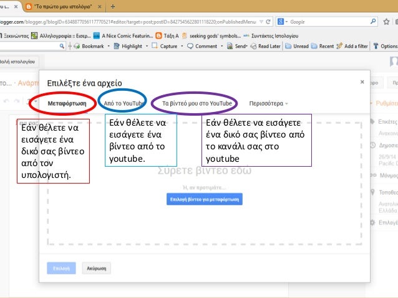Expand the Capture dropdown arrow
398x298 pixels.
[182, 46]
